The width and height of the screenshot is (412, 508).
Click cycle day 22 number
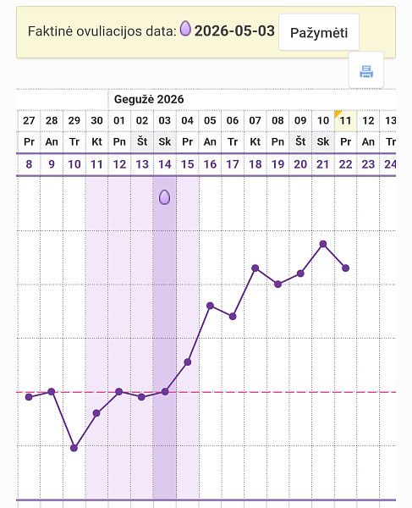tap(345, 164)
